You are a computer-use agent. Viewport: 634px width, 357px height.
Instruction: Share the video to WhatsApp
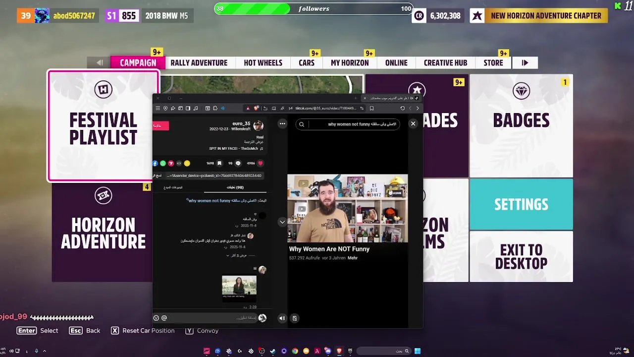tap(163, 163)
